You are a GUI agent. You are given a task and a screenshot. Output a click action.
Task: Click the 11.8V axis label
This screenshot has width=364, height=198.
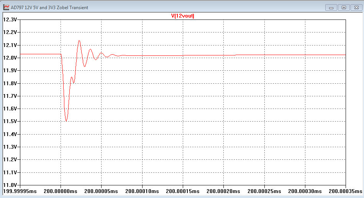click(10, 83)
